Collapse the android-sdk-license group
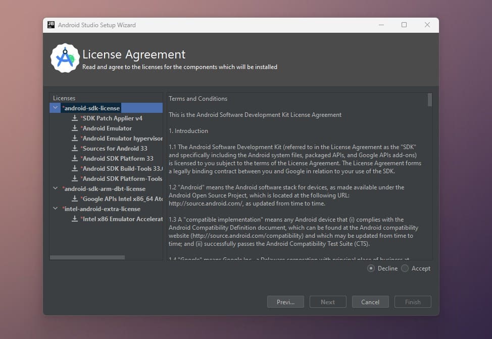The height and width of the screenshot is (339, 492). tap(55, 108)
